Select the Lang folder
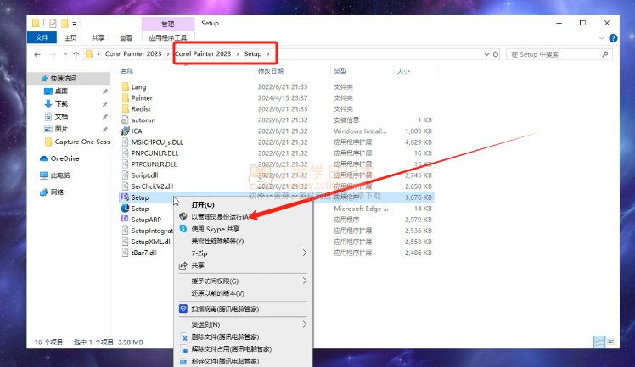Image resolution: width=635 pixels, height=367 pixels. 138,87
